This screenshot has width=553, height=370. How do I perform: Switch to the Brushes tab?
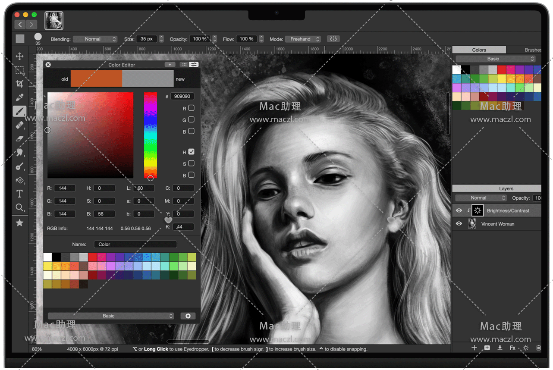[x=532, y=50]
